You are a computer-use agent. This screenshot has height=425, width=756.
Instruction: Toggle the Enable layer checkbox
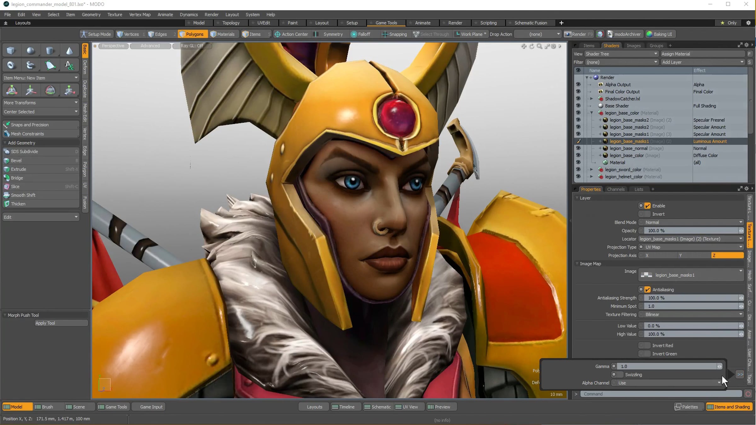click(648, 206)
